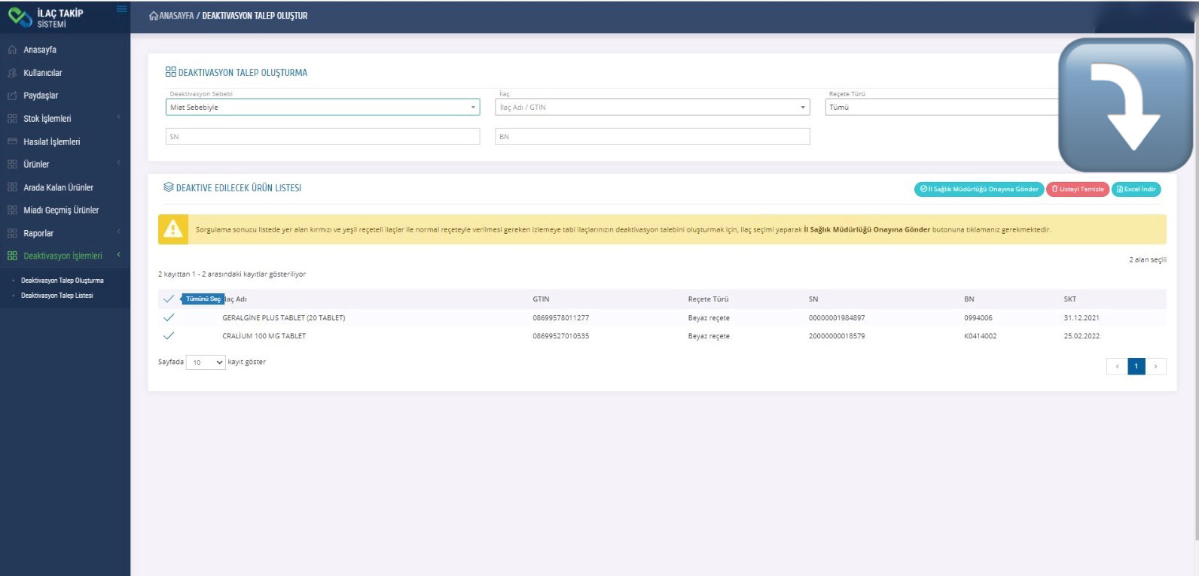Screen dimensions: 1199x576
Task: Click the home icon beside Anasayfa breadcrumb
Action: 154,16
